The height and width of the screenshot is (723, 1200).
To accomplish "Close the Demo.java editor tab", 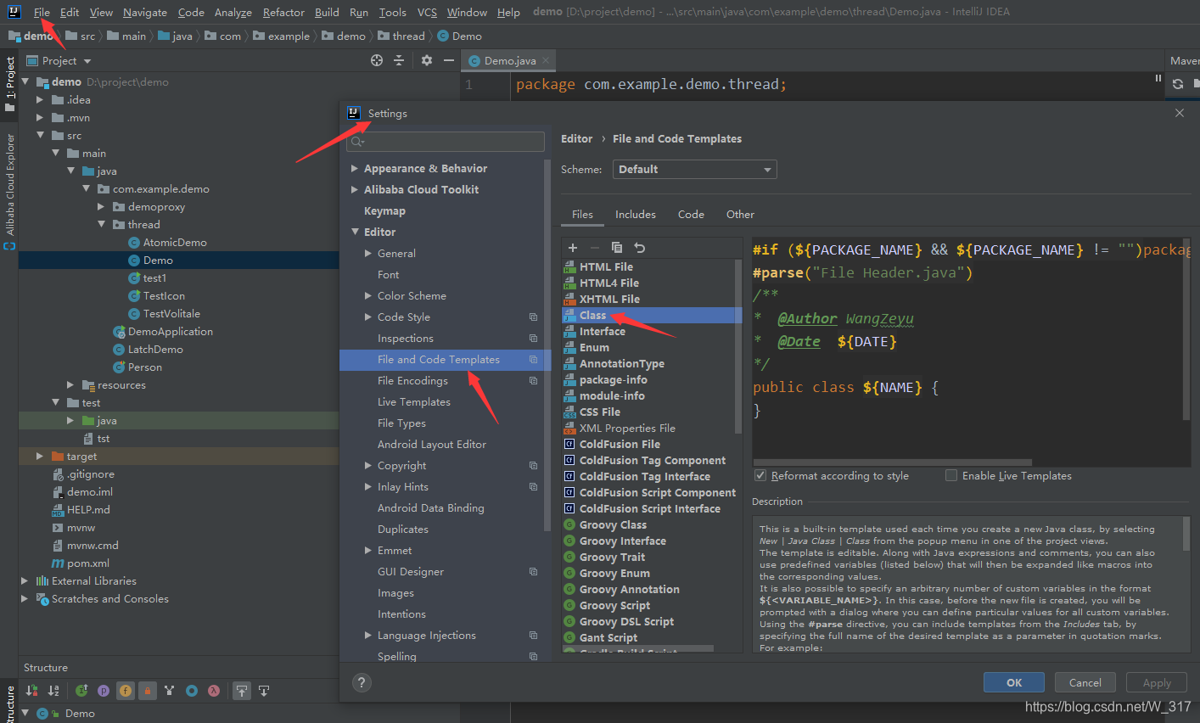I will click(x=546, y=60).
